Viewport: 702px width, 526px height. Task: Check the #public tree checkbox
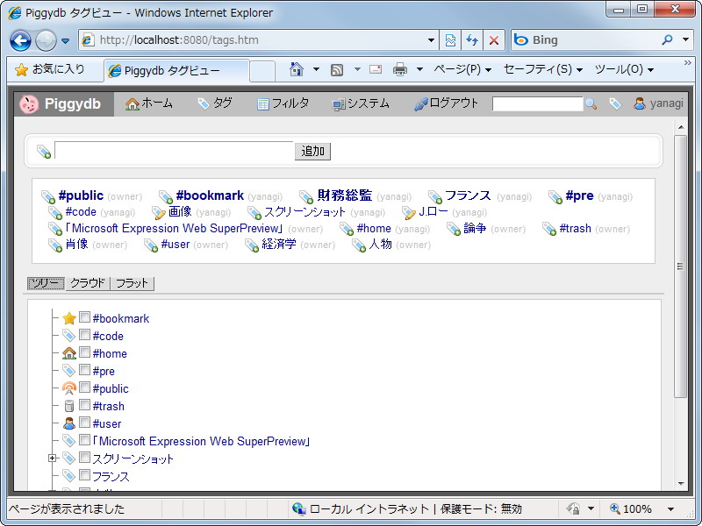[x=84, y=387]
